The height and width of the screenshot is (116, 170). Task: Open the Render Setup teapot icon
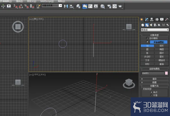109,6
